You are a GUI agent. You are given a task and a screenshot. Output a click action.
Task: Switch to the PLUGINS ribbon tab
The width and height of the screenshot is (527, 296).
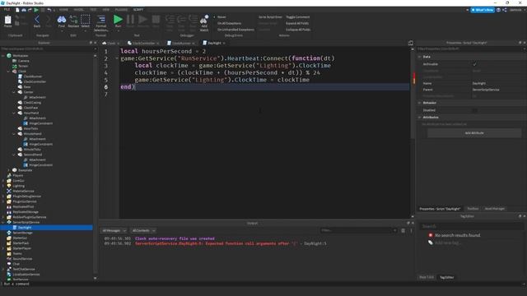[121, 10]
